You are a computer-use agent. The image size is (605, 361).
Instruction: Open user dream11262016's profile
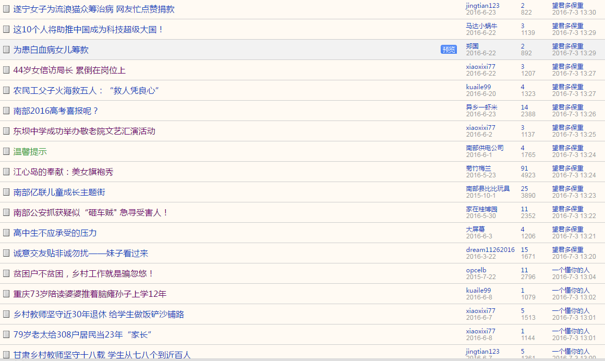pos(490,250)
